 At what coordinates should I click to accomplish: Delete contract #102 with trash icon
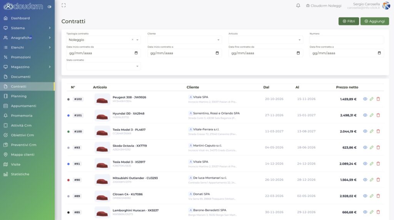[378, 99]
